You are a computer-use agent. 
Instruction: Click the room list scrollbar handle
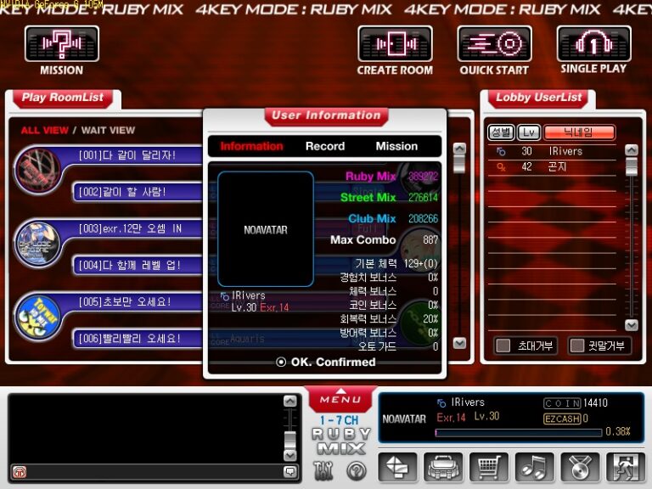(459, 164)
